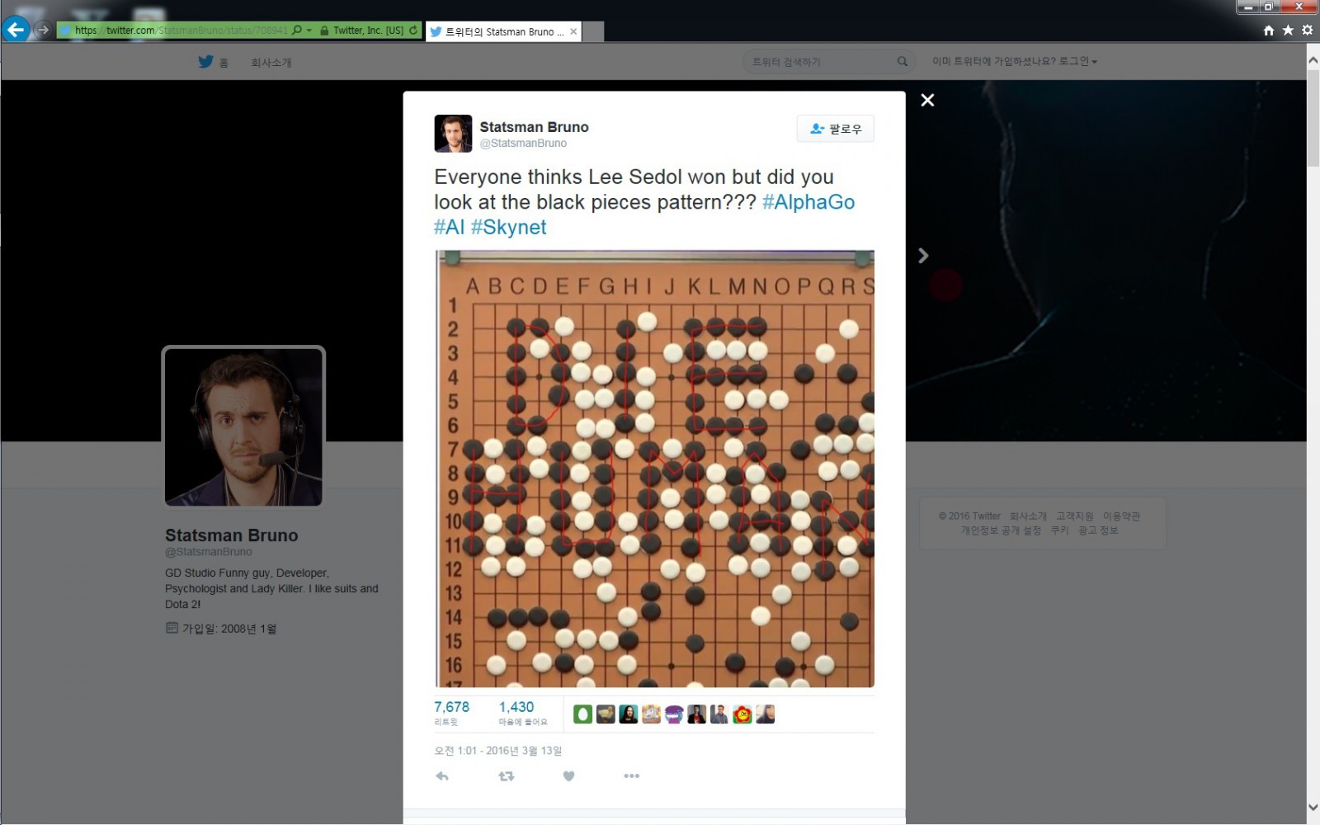
Task: Click the large profile photo on the page
Action: (243, 427)
